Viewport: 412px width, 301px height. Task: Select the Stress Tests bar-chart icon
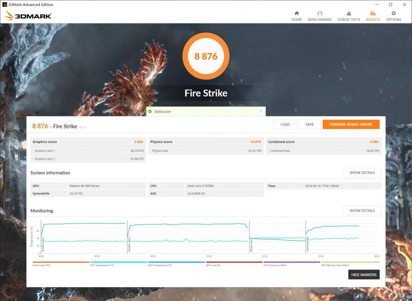(349, 16)
